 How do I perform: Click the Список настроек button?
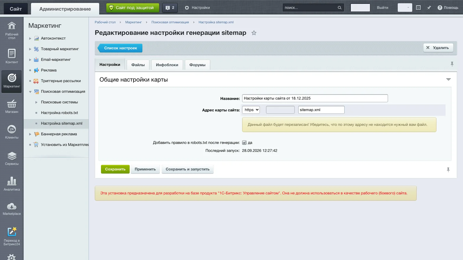[120, 48]
